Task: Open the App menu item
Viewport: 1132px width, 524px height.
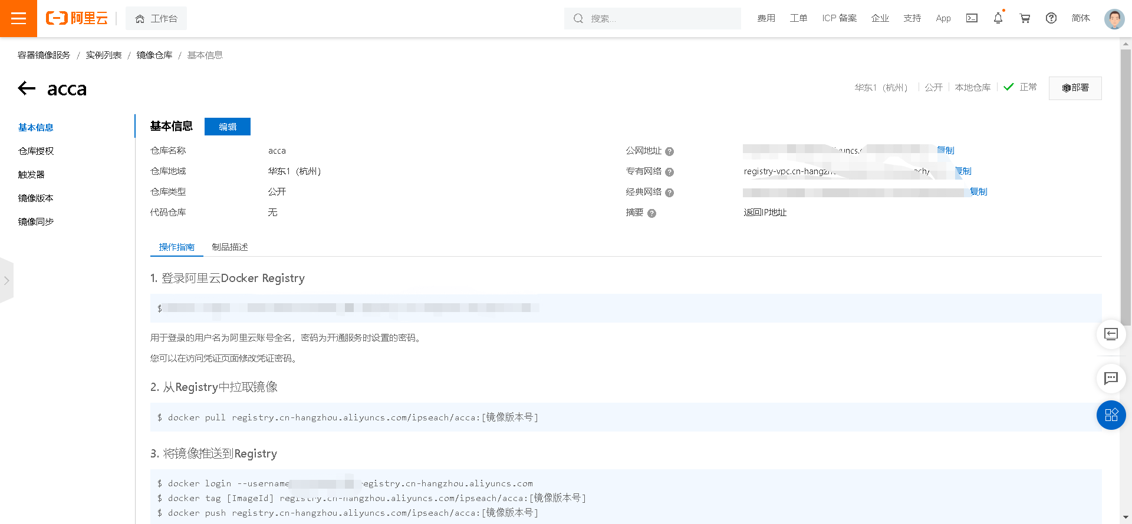Action: point(943,18)
